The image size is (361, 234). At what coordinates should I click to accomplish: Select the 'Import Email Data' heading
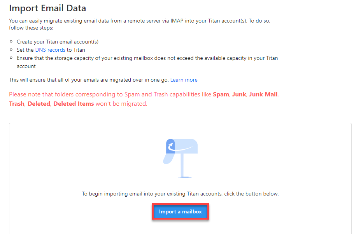47,8
